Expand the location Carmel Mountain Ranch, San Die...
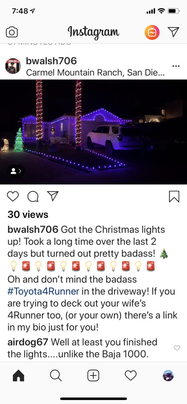The image size is (187, 404). click(95, 73)
